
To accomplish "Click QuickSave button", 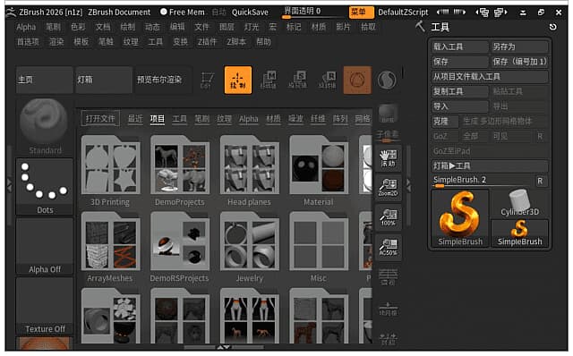I will point(250,13).
